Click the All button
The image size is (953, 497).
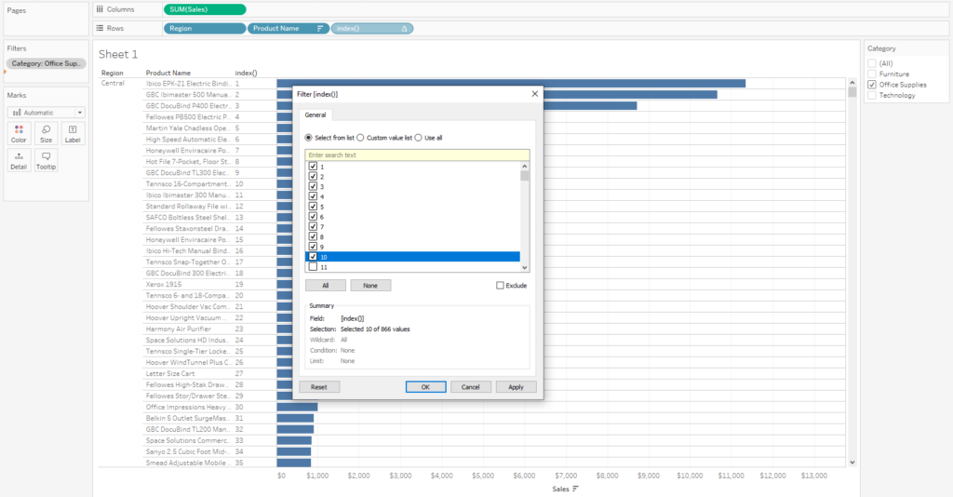(325, 286)
